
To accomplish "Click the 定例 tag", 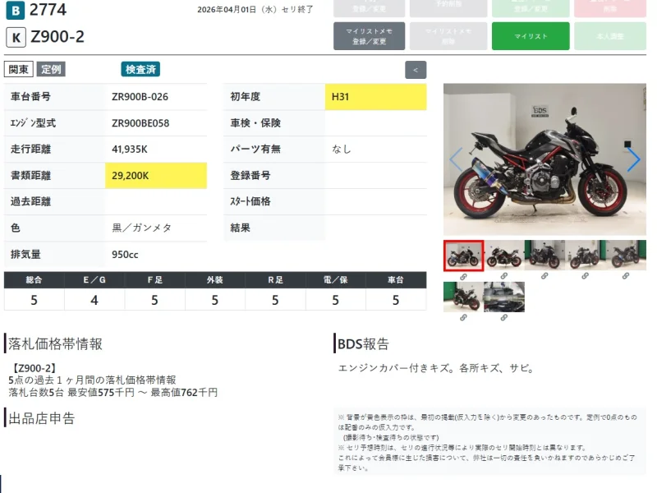I will [x=51, y=69].
